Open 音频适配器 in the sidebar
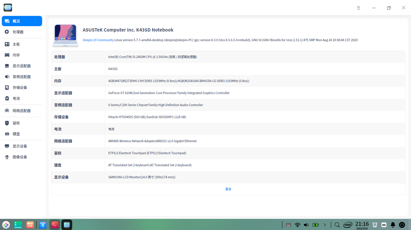 point(22,77)
